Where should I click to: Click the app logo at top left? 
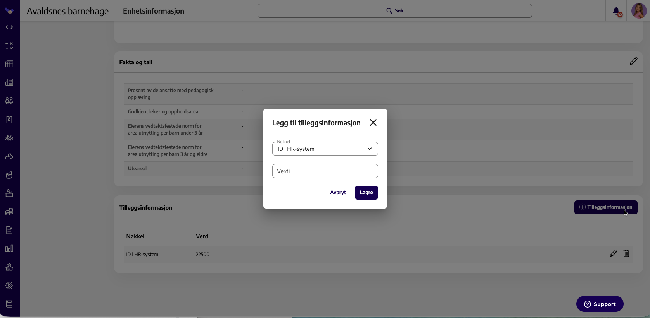9,11
